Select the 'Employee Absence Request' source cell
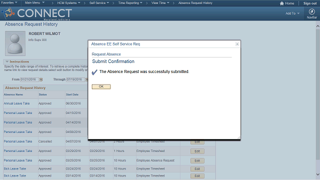The height and width of the screenshot is (180, 320). tap(155, 160)
